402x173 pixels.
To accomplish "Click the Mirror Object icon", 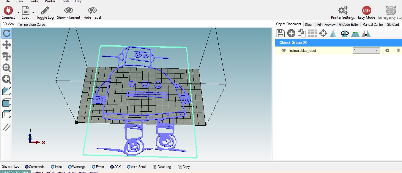I will [x=366, y=33].
